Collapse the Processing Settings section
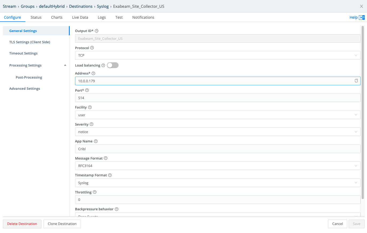The height and width of the screenshot is (233, 367). click(65, 65)
